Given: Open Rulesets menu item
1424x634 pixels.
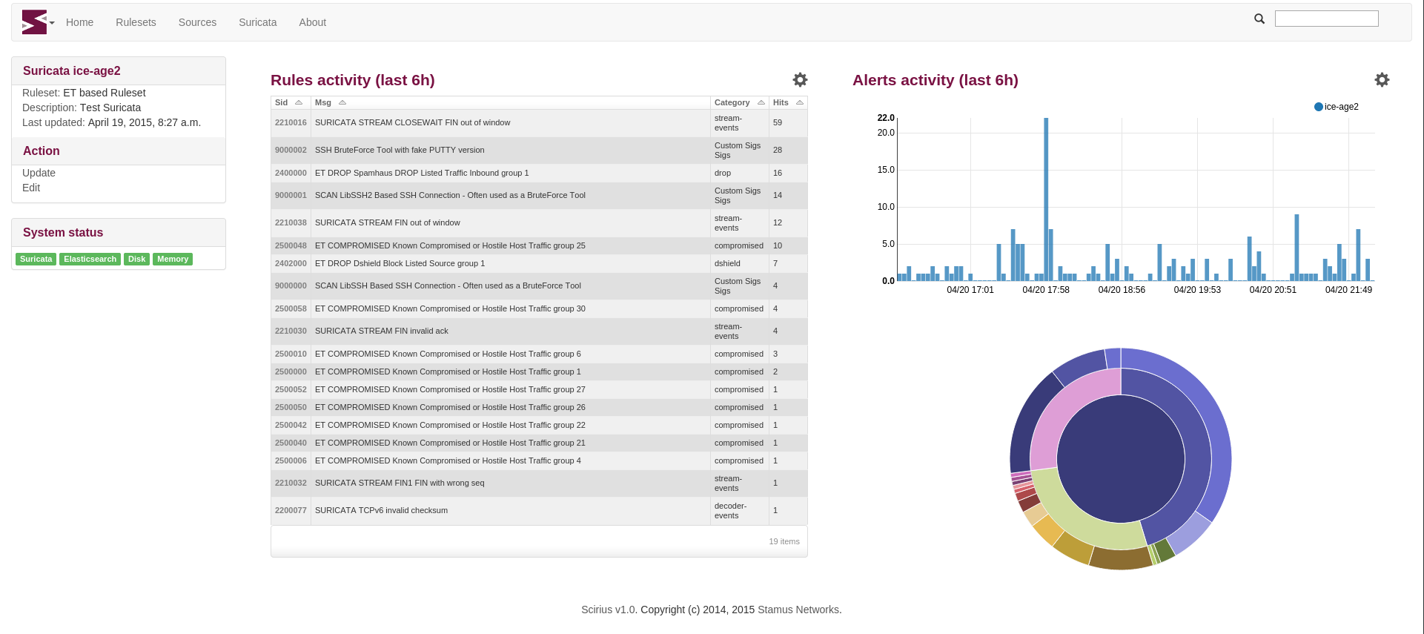Looking at the screenshot, I should [136, 22].
